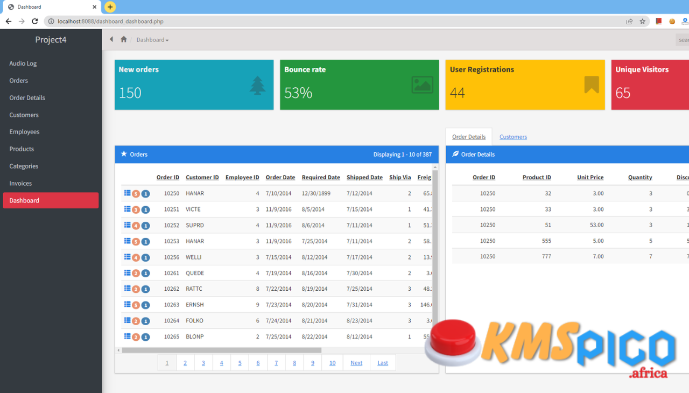Reload the page with the refresh icon
The width and height of the screenshot is (689, 393).
pyautogui.click(x=35, y=22)
